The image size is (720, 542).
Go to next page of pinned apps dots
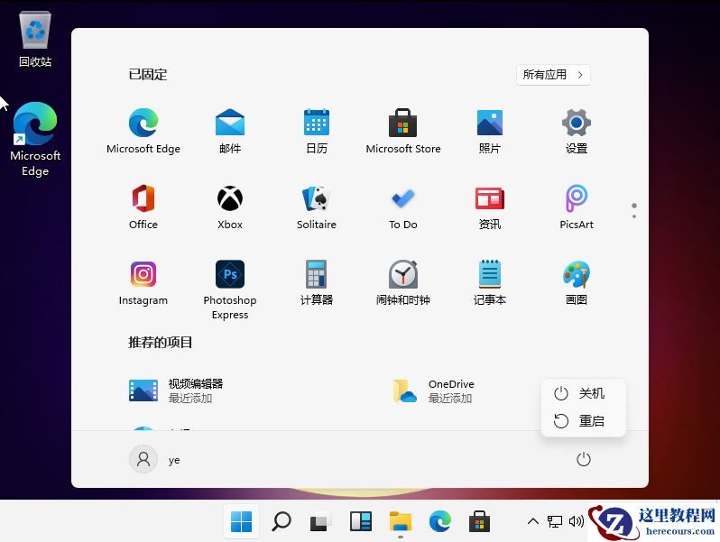tap(634, 216)
